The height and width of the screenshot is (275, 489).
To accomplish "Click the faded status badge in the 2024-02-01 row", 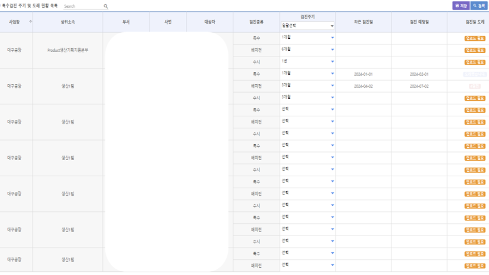I will point(475,74).
